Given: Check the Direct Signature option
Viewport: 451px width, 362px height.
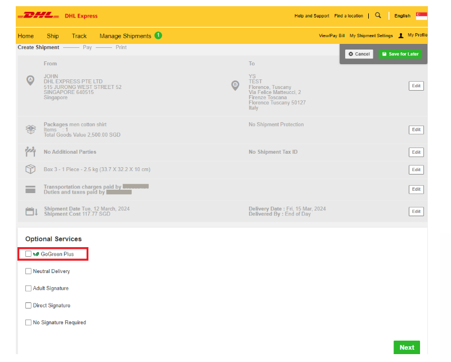Looking at the screenshot, I should pyautogui.click(x=28, y=305).
